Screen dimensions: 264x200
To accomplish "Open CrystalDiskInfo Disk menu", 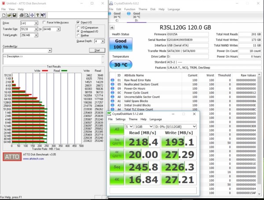I will pos(153,9).
